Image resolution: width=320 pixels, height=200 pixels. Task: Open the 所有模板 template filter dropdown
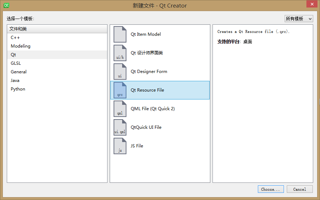click(299, 19)
